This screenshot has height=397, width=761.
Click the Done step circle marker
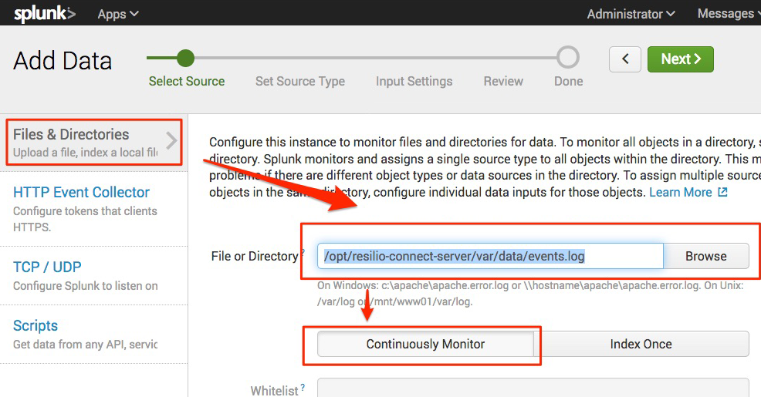point(568,58)
